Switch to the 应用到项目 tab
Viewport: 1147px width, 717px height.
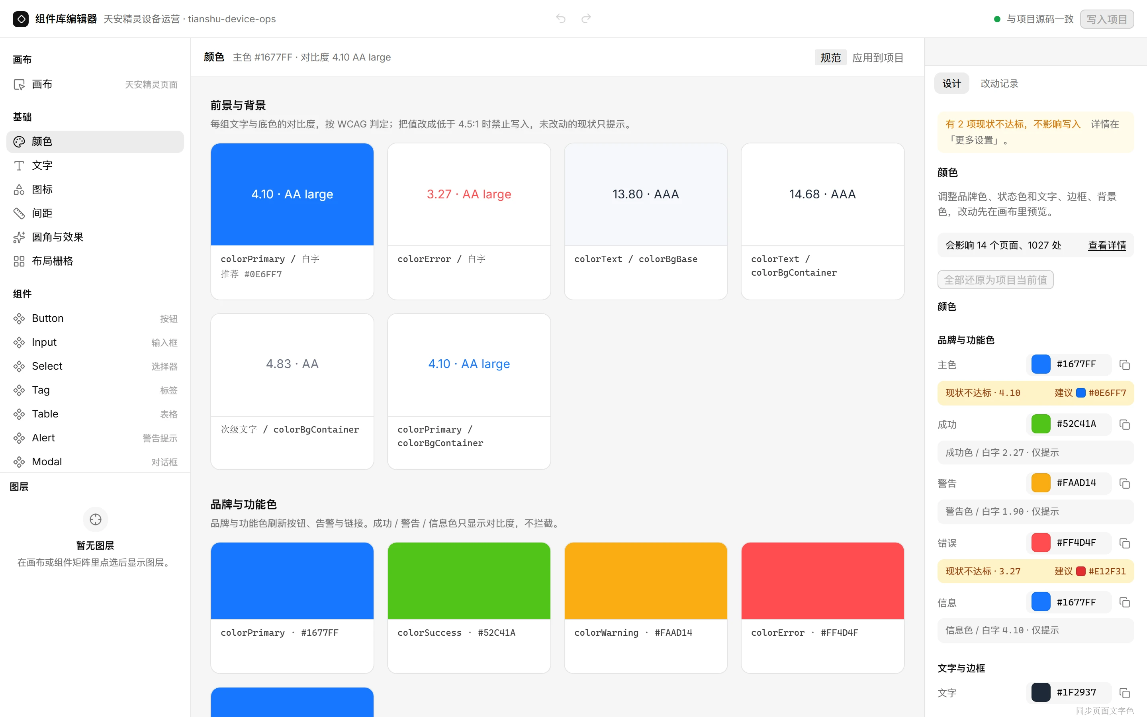pyautogui.click(x=878, y=57)
